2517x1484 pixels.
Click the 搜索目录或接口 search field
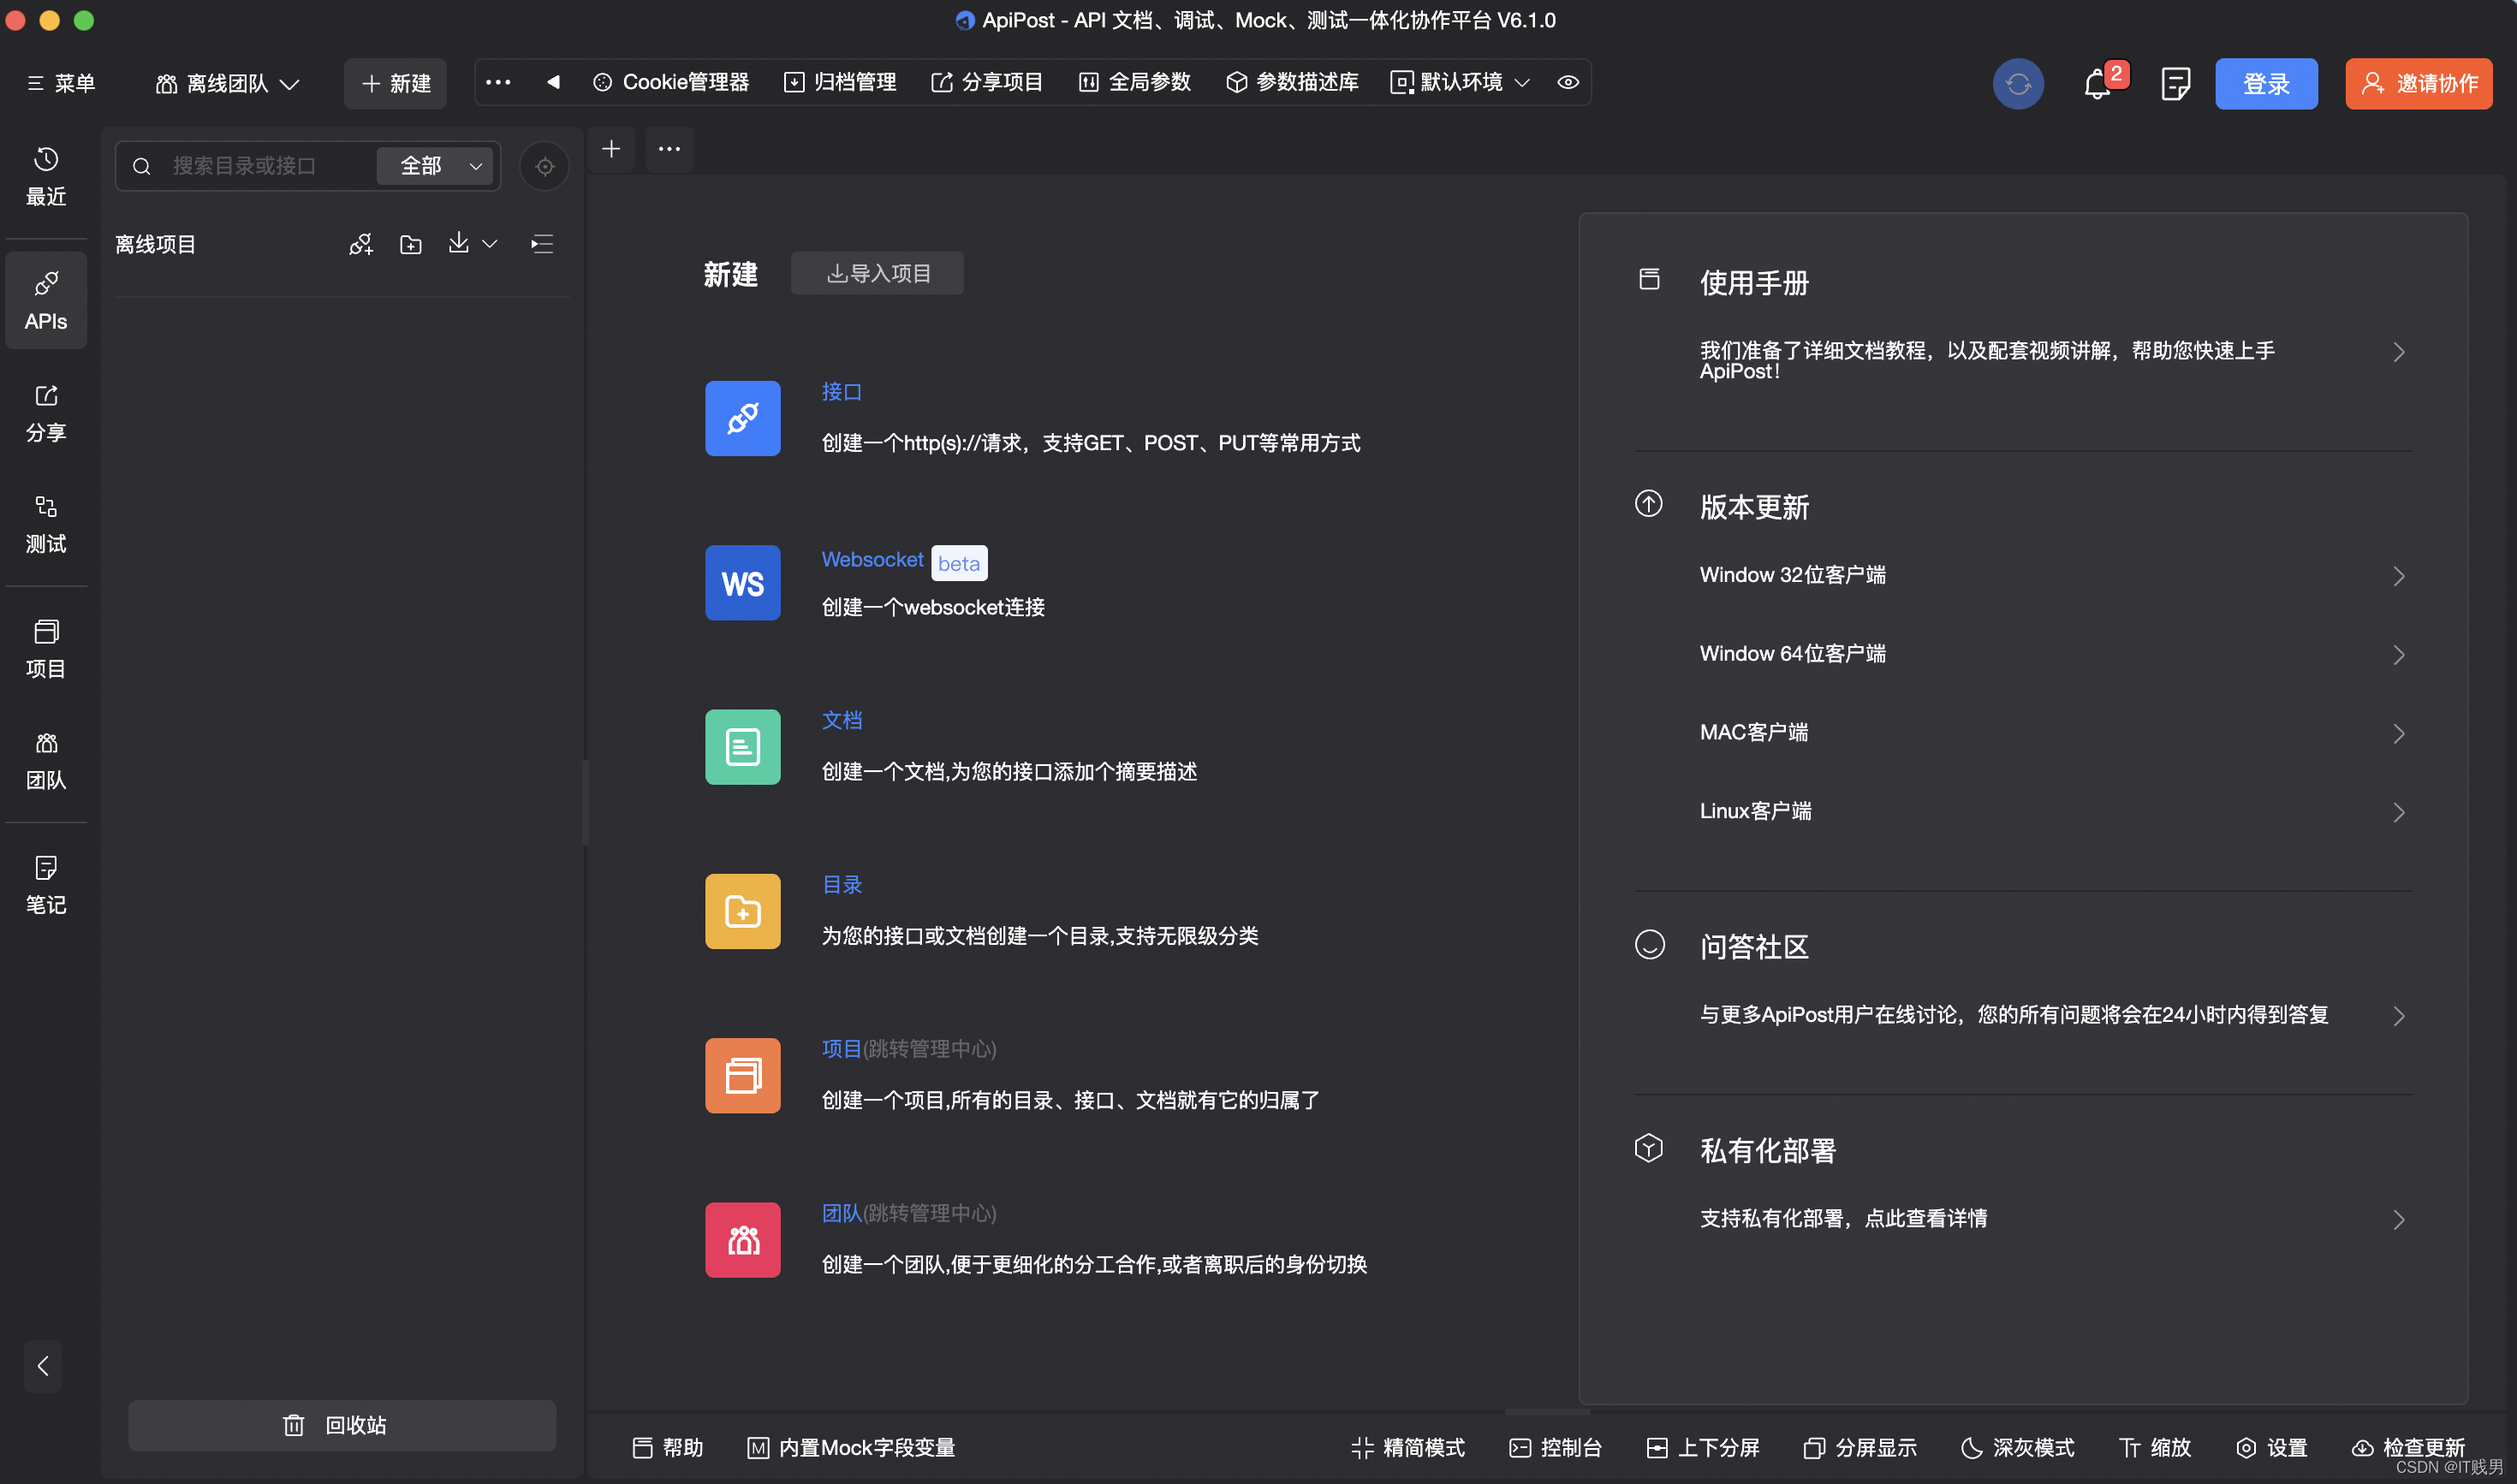[245, 166]
